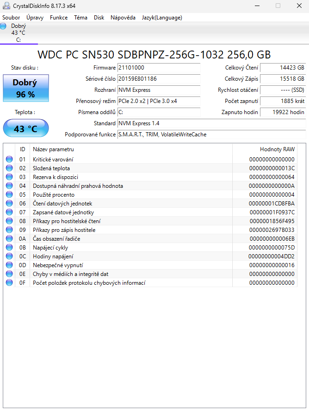Click status orb for Rezerva k dispozici row

tap(9, 177)
